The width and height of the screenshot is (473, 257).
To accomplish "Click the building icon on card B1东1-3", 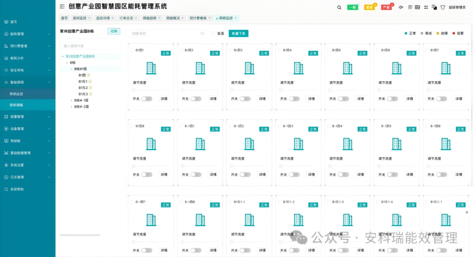I will tap(347, 220).
